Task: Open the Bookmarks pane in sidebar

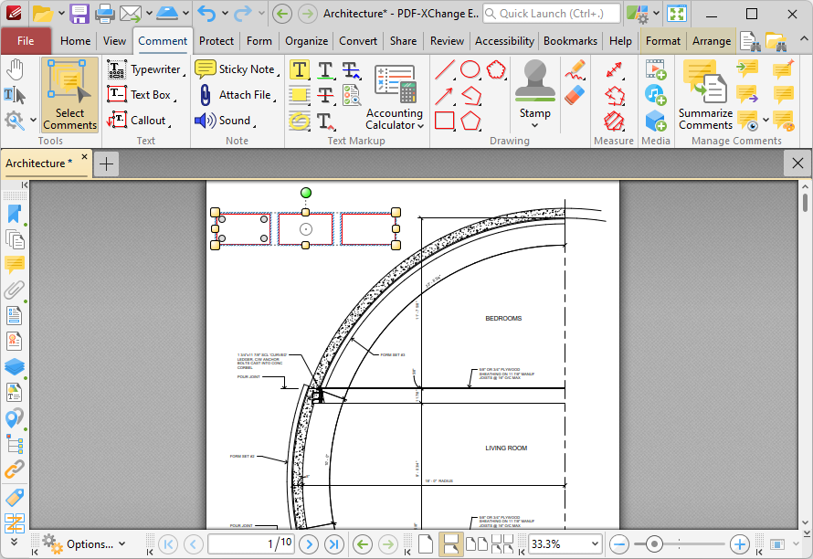Action: (x=15, y=214)
